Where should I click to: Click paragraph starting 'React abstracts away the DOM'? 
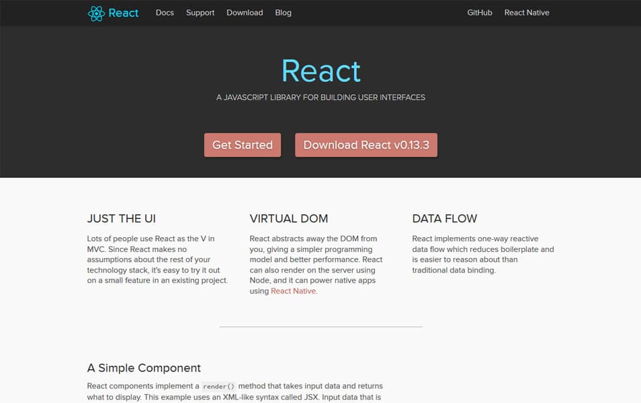[316, 265]
